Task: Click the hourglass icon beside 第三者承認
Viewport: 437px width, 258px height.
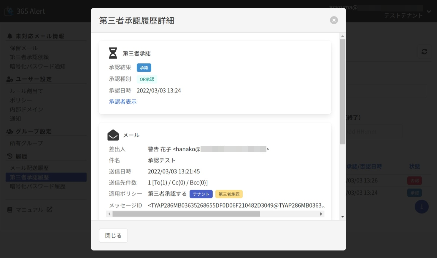Action: tap(113, 53)
